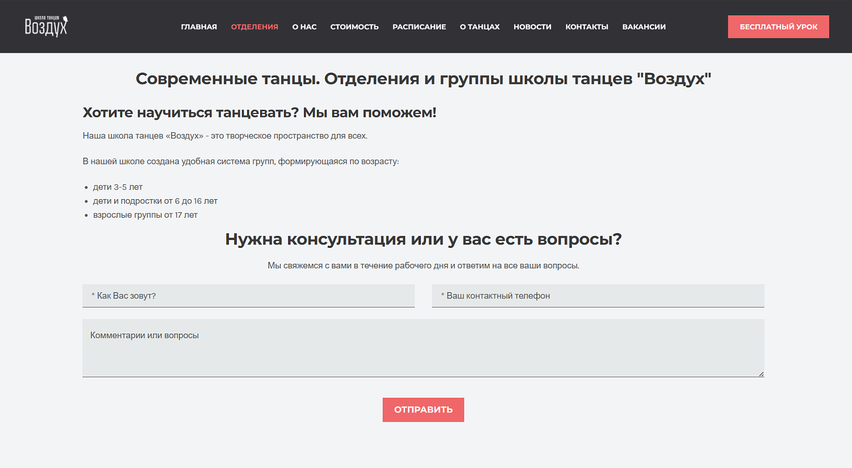Follow the 'дети 3-5 лет' link
Viewport: 852px width, 468px height.
tap(118, 187)
